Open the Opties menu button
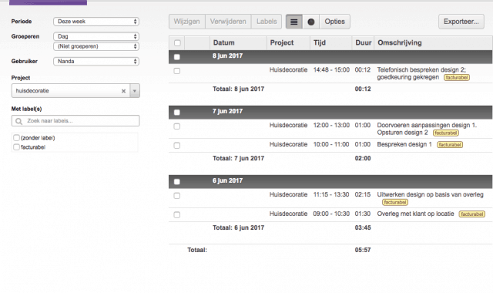Image resolution: width=493 pixels, height=293 pixels. (334, 22)
